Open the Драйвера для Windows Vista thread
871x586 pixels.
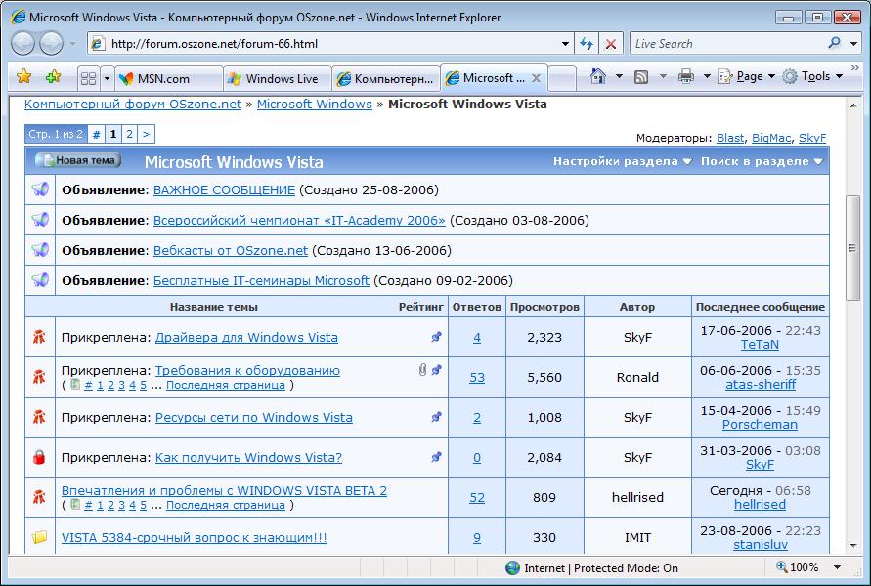point(246,338)
